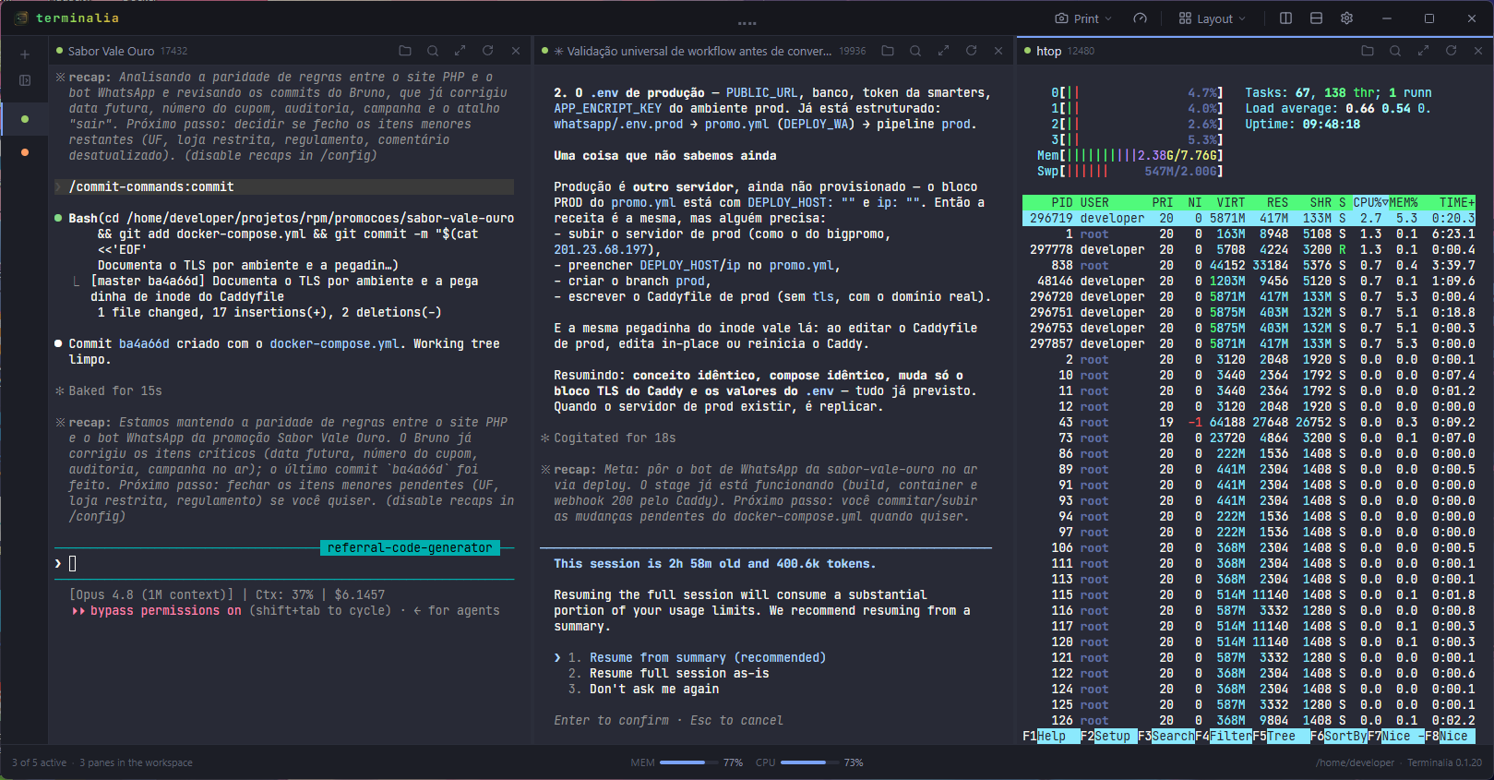Open the settings gear in title bar
This screenshot has width=1494, height=780.
click(1347, 18)
